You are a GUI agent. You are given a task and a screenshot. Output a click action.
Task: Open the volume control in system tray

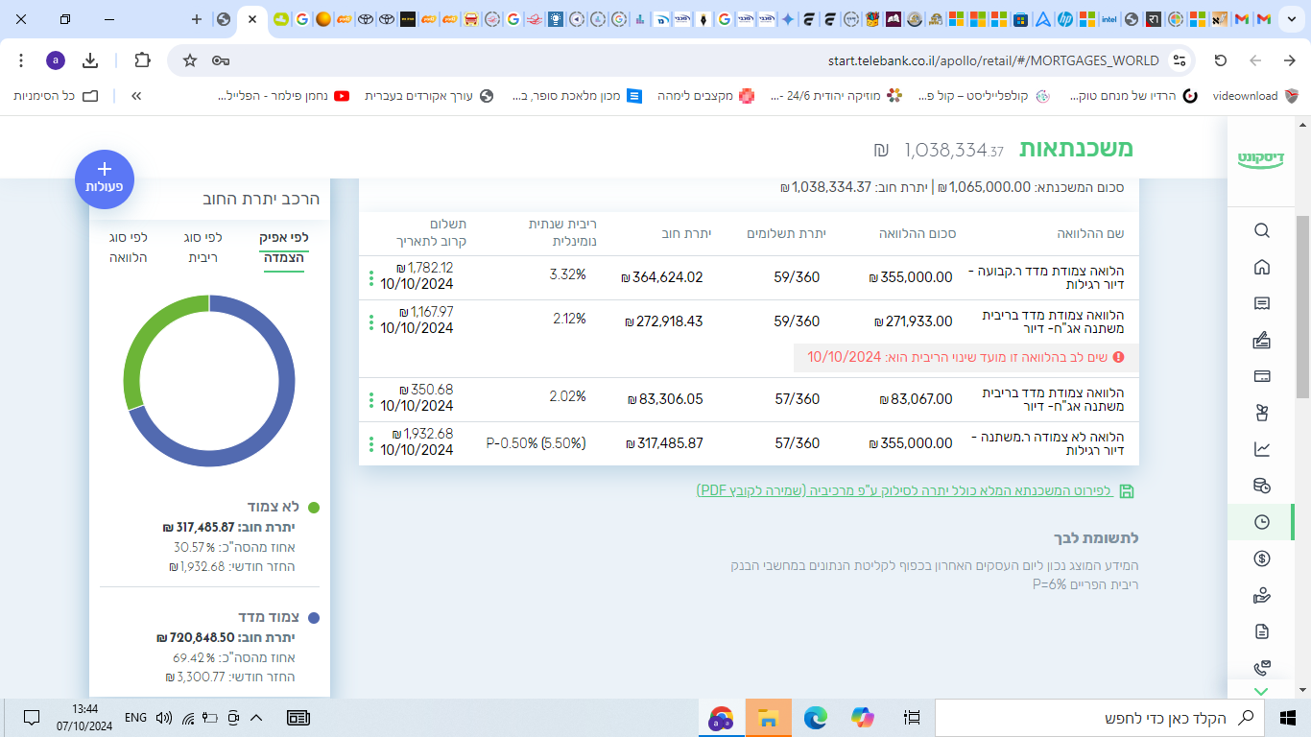[163, 718]
